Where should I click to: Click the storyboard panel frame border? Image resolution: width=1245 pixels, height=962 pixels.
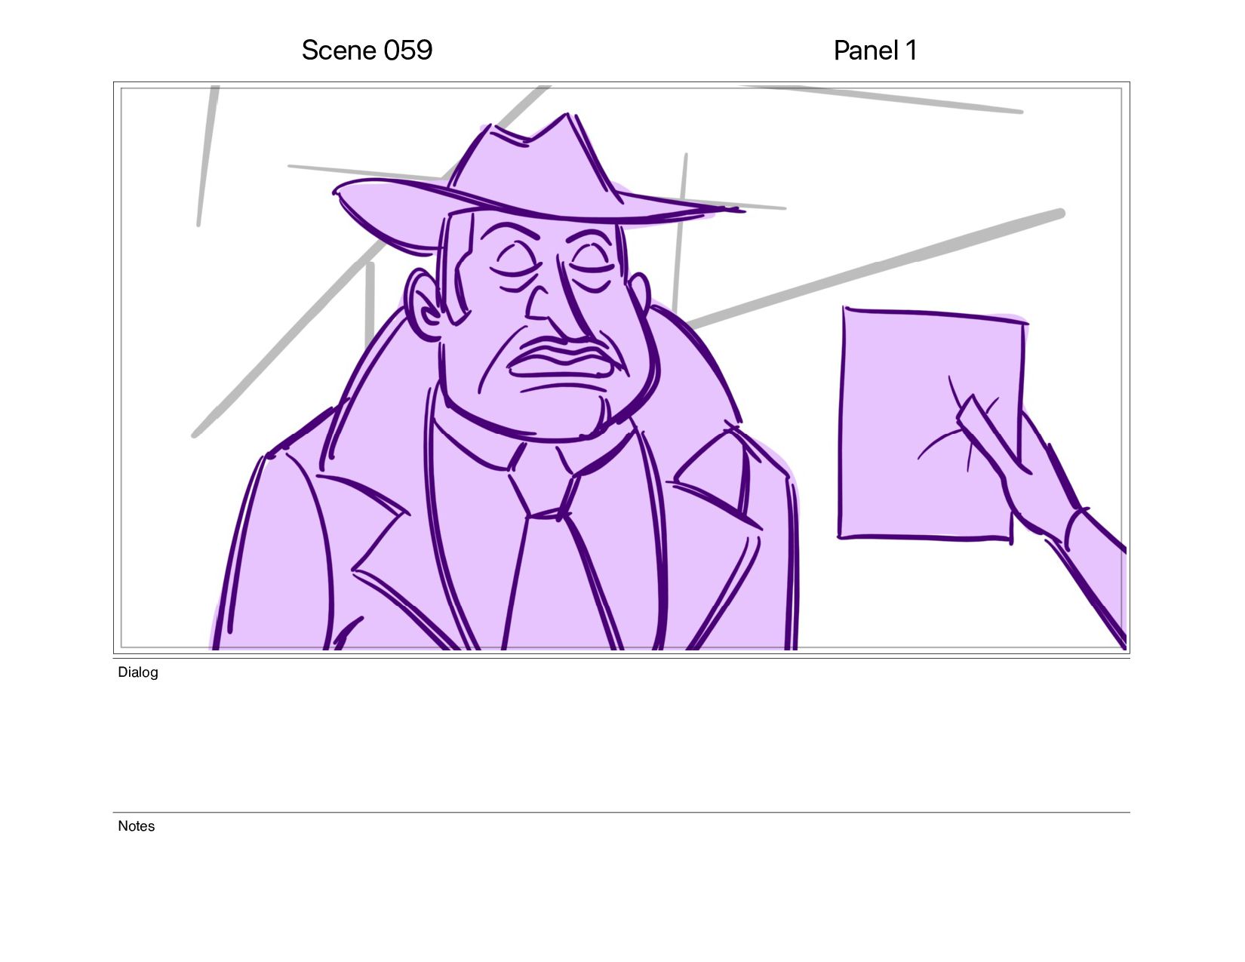[x=622, y=83]
